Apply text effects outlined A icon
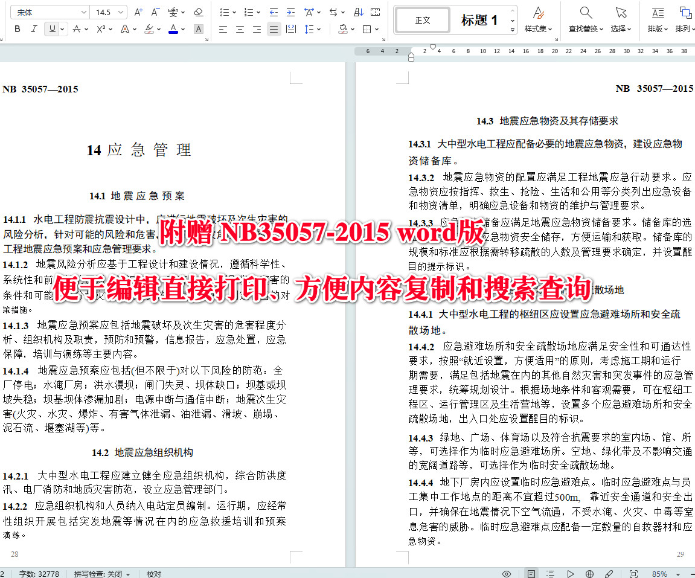Image resolution: width=695 pixels, height=578 pixels. pyautogui.click(x=125, y=29)
